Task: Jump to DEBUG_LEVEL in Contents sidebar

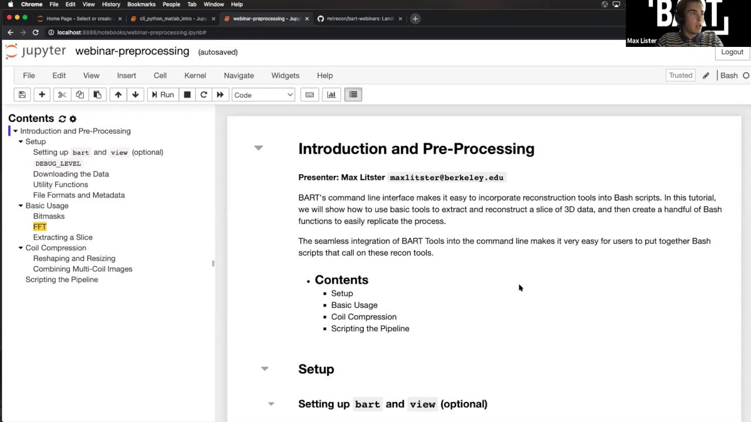Action: (x=58, y=164)
